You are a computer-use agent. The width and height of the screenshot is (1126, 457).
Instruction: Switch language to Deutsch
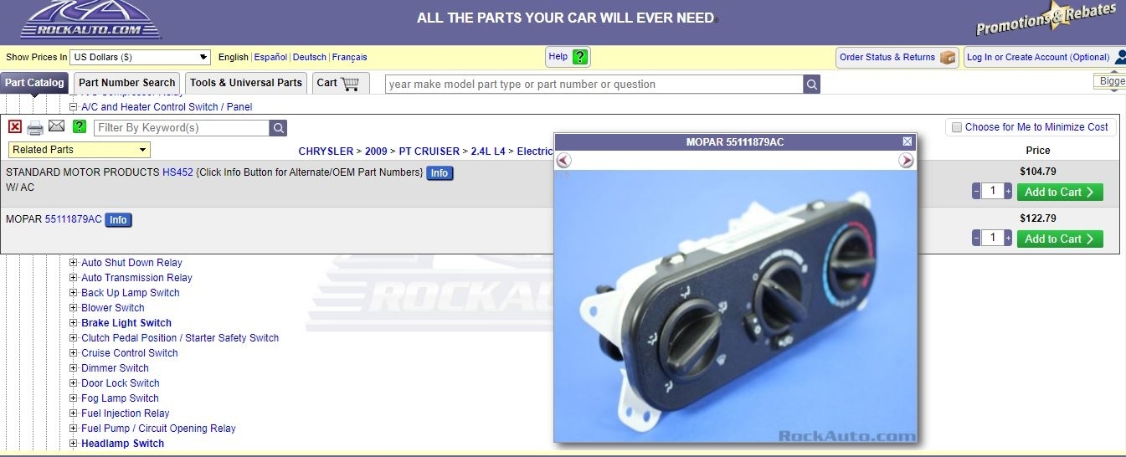coord(310,57)
